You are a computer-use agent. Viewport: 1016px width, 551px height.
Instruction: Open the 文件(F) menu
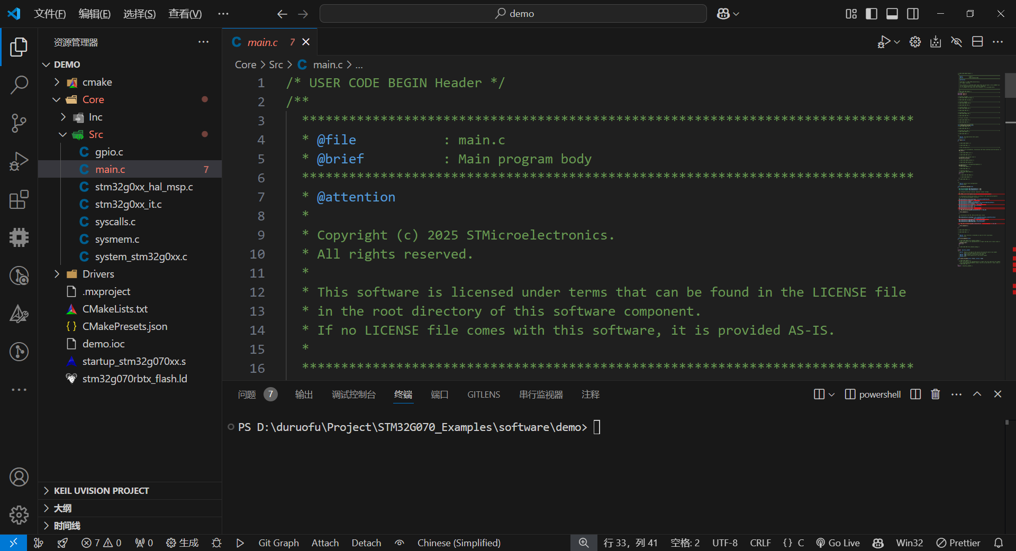pyautogui.click(x=50, y=14)
